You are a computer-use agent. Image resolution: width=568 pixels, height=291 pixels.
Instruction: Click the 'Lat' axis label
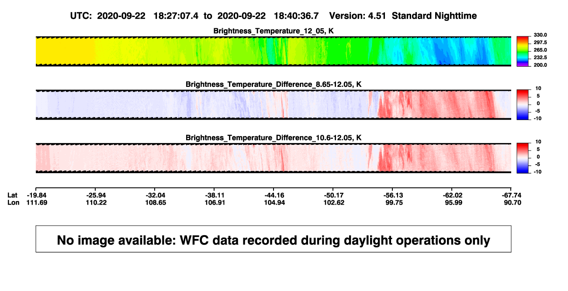click(13, 195)
